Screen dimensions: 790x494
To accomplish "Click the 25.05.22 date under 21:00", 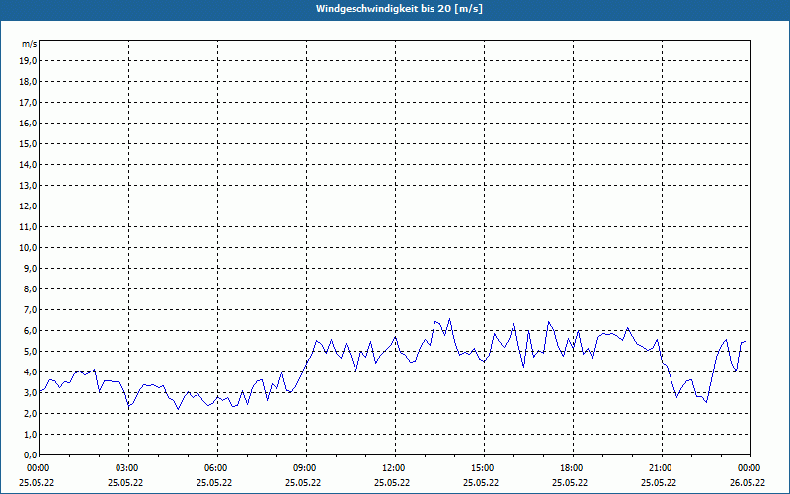I will [x=659, y=482].
